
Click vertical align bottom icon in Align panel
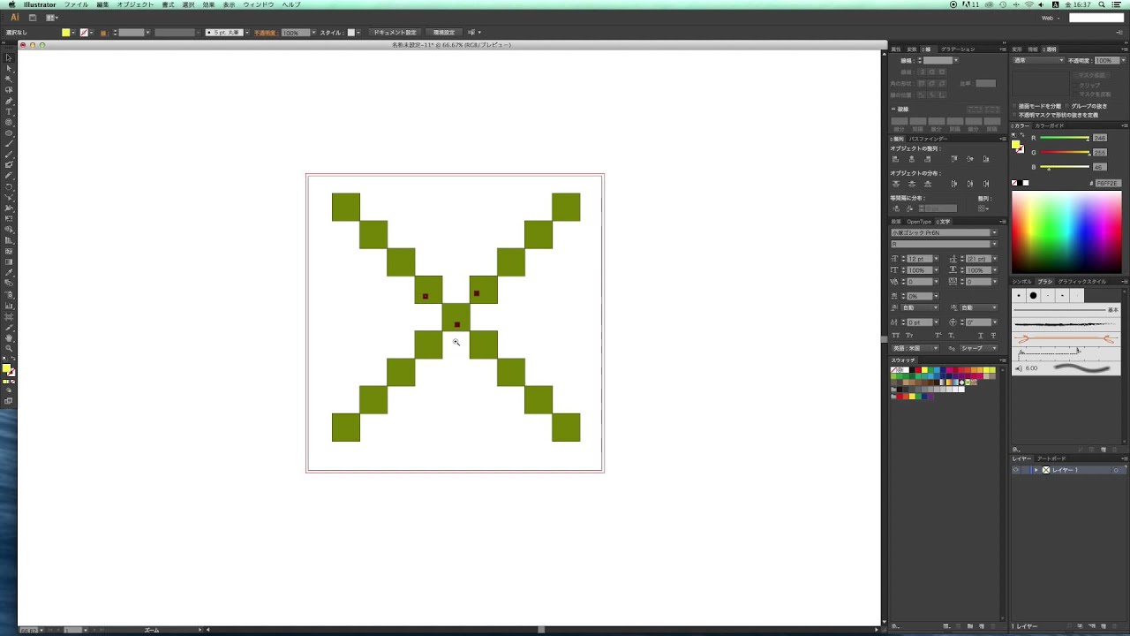coord(986,159)
